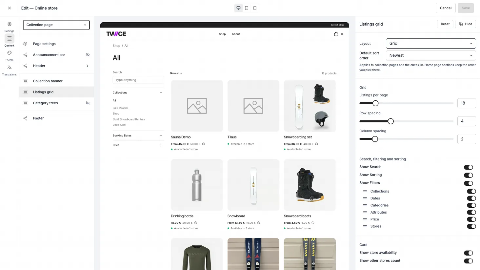This screenshot has width=480, height=270.
Task: Collapse the Collections filter minus icon
Action: click(161, 93)
